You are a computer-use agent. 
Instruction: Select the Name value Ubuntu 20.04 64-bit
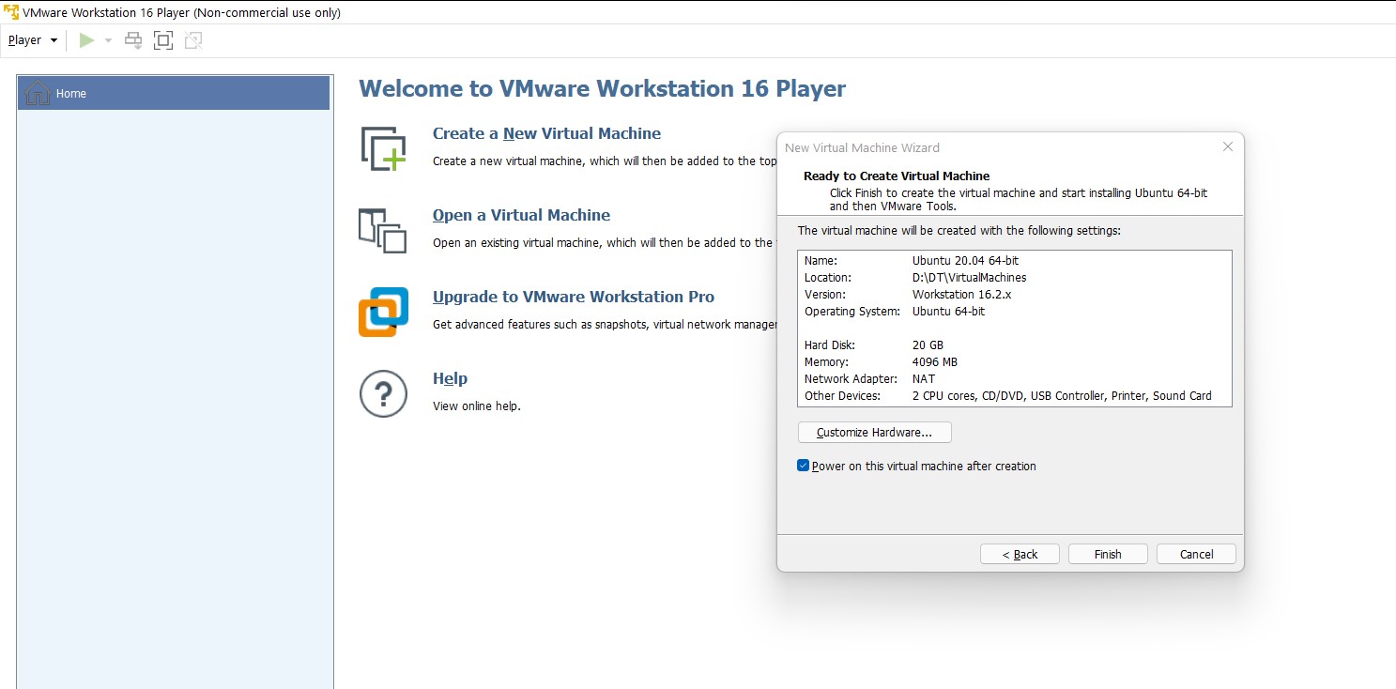pos(966,260)
